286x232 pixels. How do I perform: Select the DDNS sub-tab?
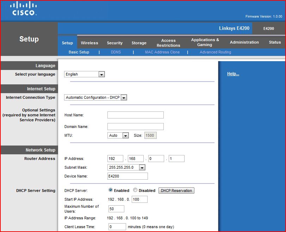pos(116,52)
